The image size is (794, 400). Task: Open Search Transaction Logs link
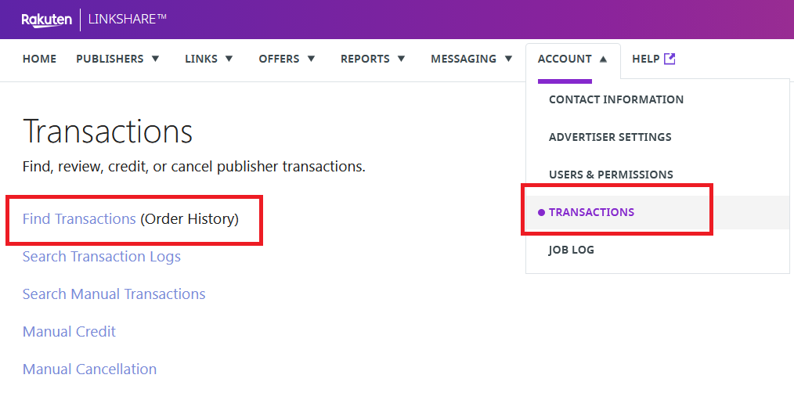[x=102, y=257]
